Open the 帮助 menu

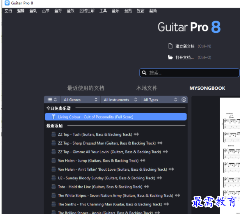(x=153, y=11)
